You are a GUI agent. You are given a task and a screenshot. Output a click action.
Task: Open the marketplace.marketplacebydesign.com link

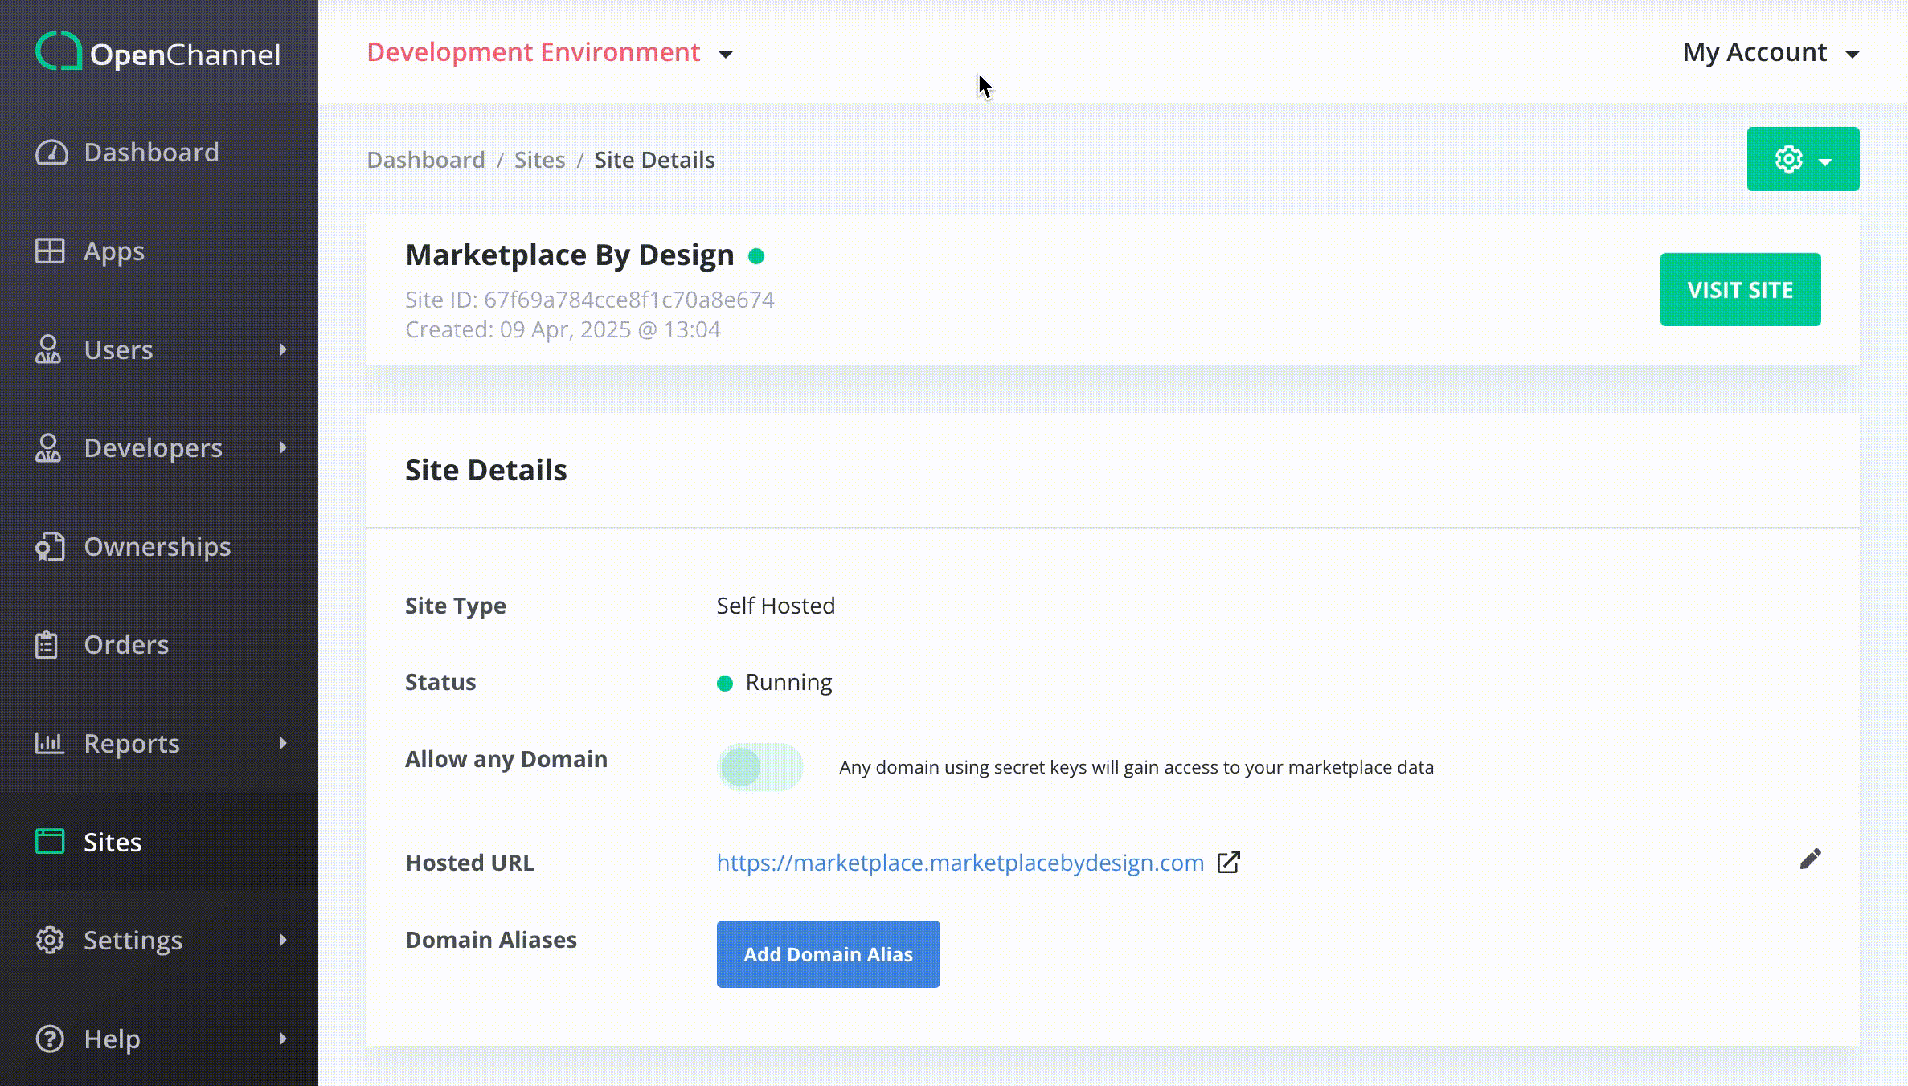960,863
